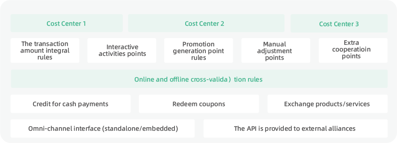Click Online and offline cross-validation rules bar

[x=199, y=79]
